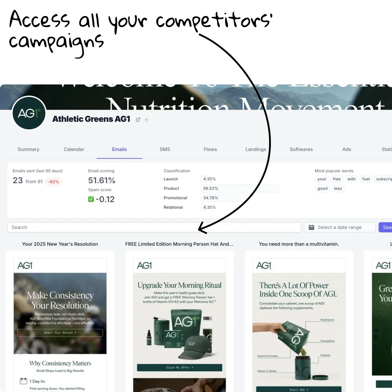Open the Select a date range picker
This screenshot has width=392, height=392.
[x=340, y=227]
